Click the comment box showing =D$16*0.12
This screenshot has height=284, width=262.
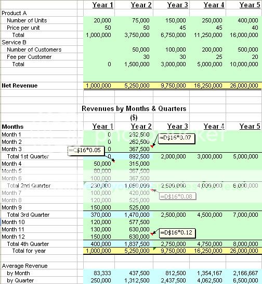coord(177,233)
